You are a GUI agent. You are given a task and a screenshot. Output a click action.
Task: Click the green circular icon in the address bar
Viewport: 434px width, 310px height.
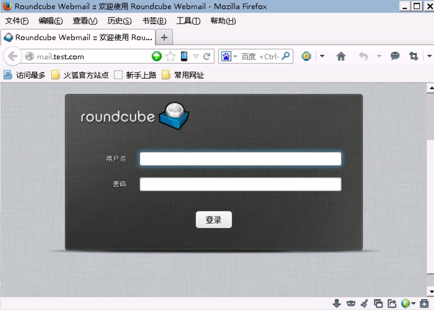157,56
